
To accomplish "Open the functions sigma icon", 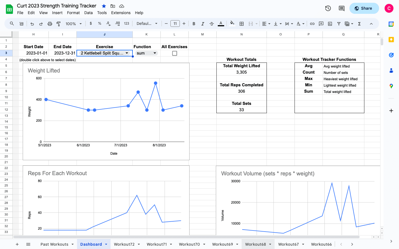I will (359, 24).
